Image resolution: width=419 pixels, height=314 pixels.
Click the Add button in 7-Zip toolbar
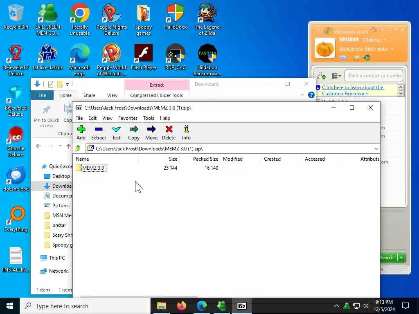pos(81,132)
